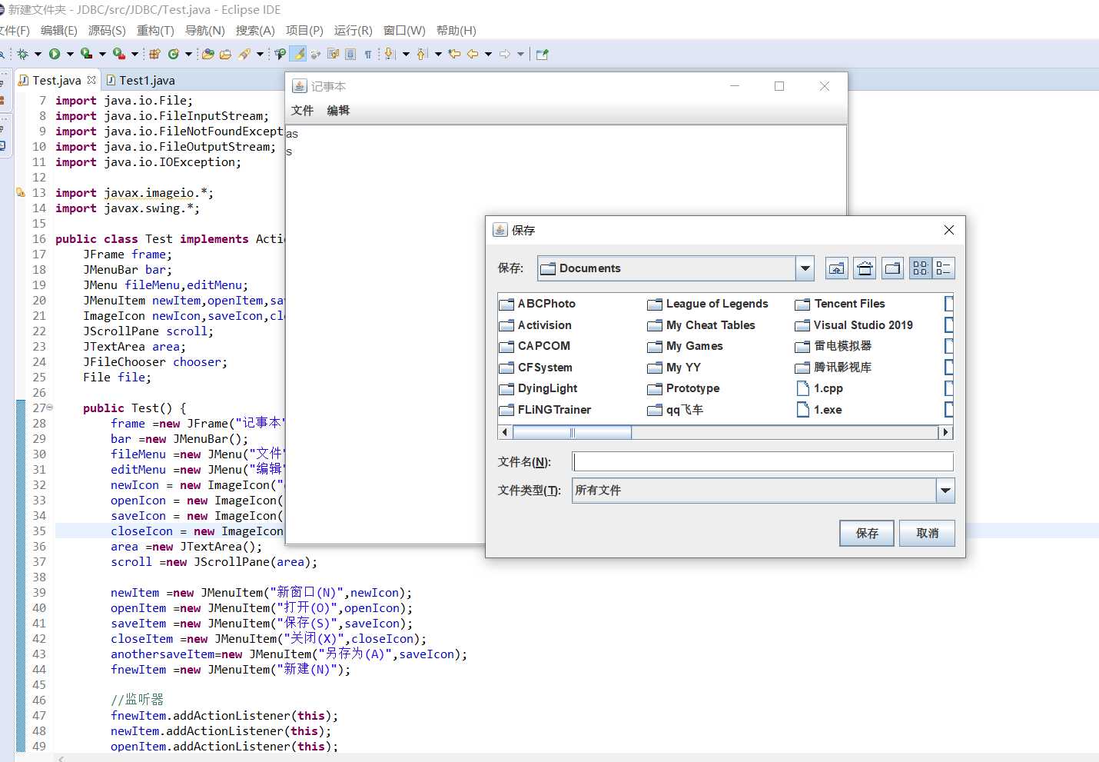
Task: Click the 取消 button to cancel saving
Action: tap(927, 533)
